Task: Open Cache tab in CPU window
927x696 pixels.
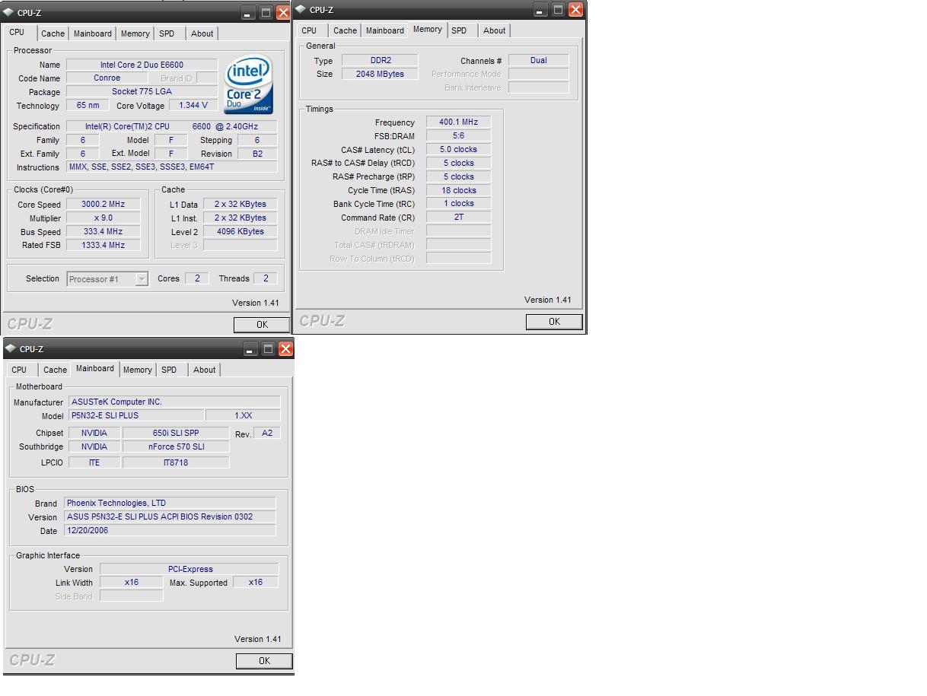Action: pos(53,33)
